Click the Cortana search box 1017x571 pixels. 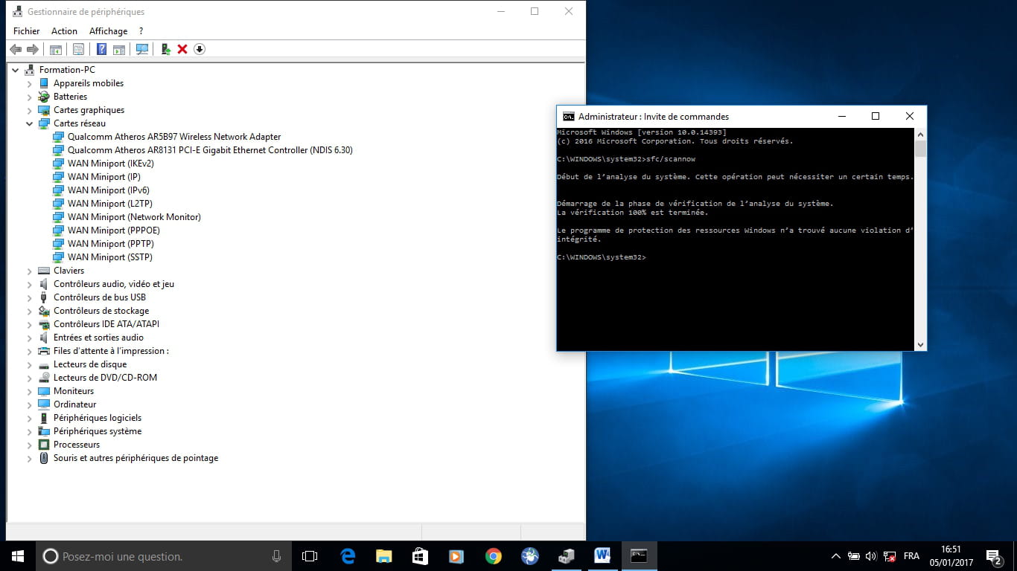pos(164,556)
